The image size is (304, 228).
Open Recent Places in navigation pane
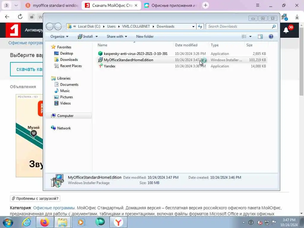pos(71,66)
